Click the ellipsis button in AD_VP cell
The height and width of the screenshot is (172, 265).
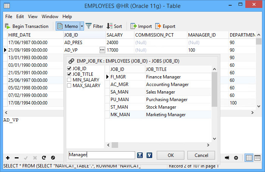(x=102, y=50)
